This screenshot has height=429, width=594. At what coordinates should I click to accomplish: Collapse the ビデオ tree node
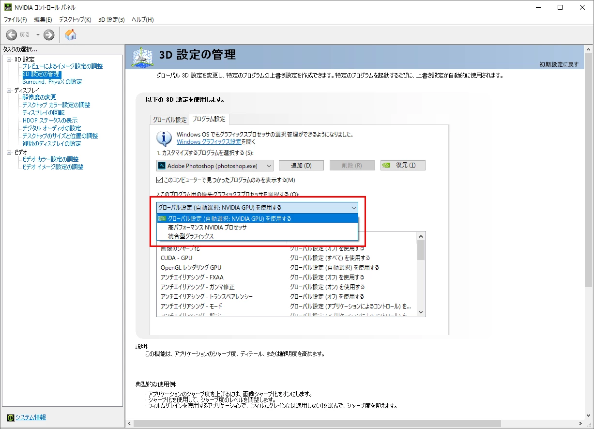click(9, 152)
